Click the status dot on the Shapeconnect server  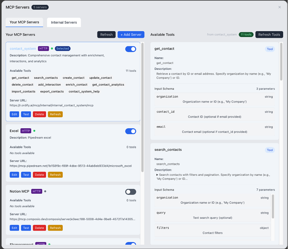(x=49, y=244)
